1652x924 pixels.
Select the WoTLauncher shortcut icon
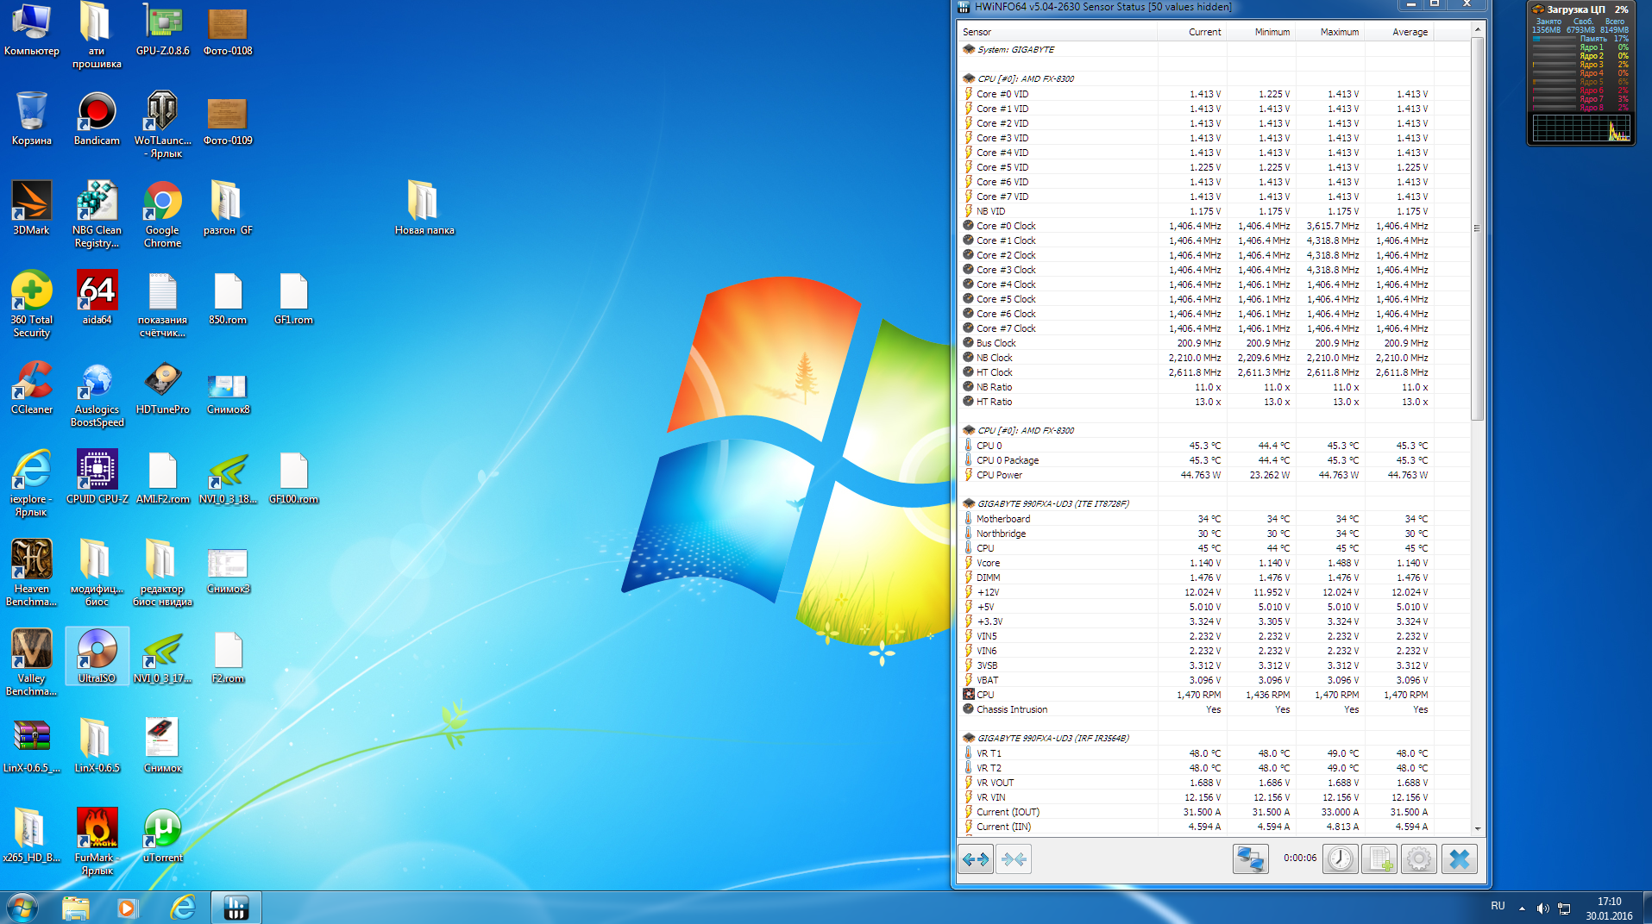tap(162, 124)
